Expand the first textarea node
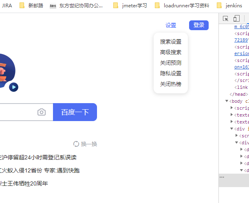The height and width of the screenshot is (203, 249). [232, 115]
